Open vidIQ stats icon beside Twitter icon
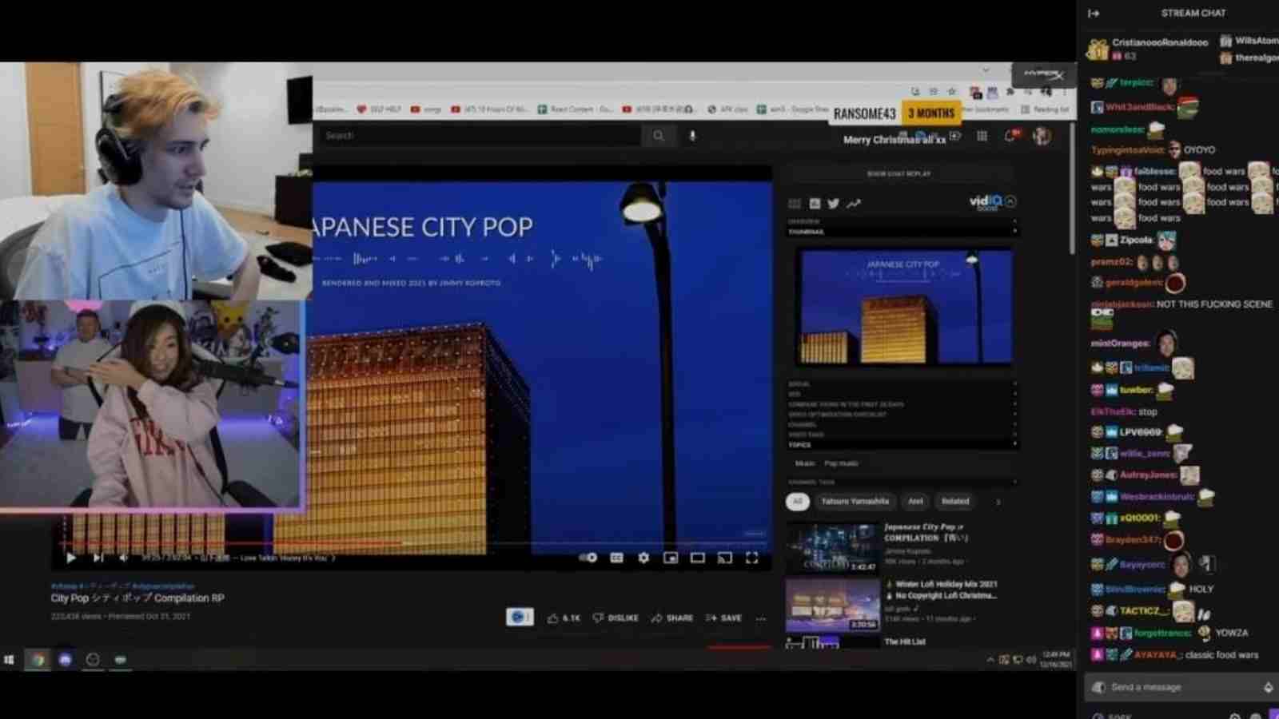Image resolution: width=1279 pixels, height=719 pixels. [815, 204]
